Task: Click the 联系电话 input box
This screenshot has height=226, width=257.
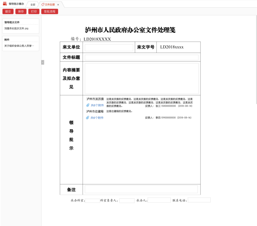Action: click(199, 200)
